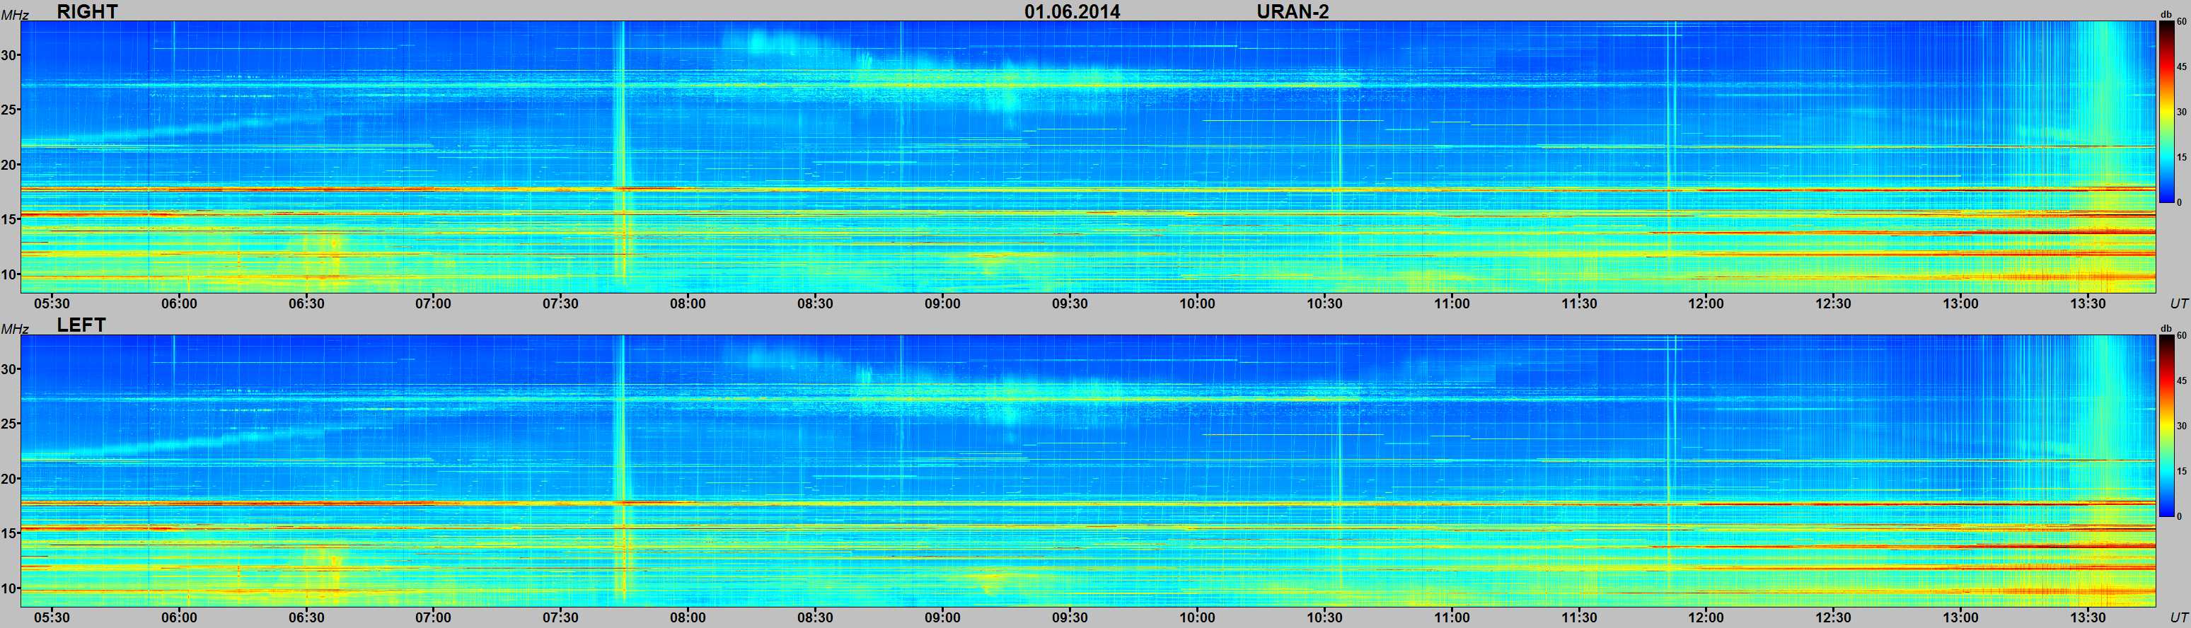This screenshot has height=628, width=2191.
Task: Click the 05:30 tick on lower time axis
Action: pos(51,618)
